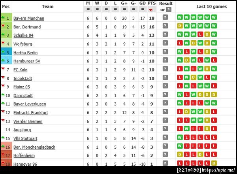
Task: Open VfB Stuttgart's result question mark icon
Action: click(165, 138)
